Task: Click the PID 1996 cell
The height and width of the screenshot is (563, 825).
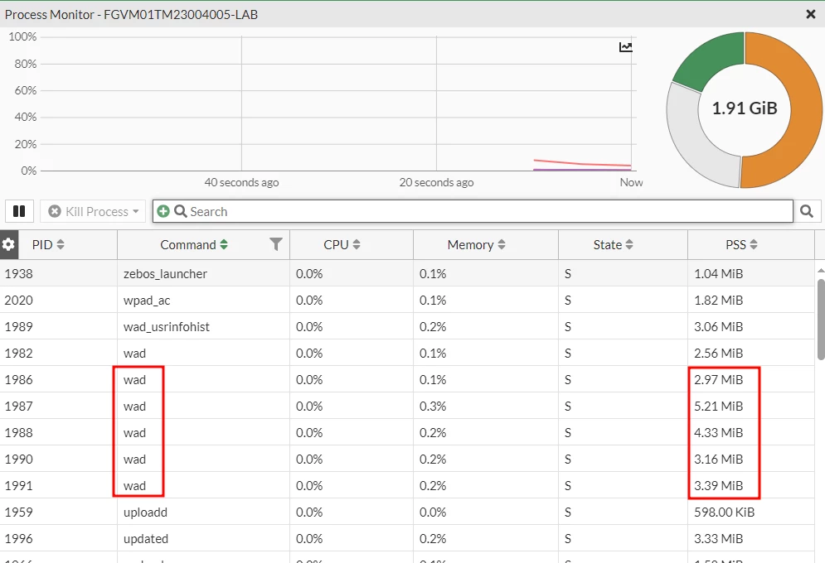Action: [x=18, y=538]
